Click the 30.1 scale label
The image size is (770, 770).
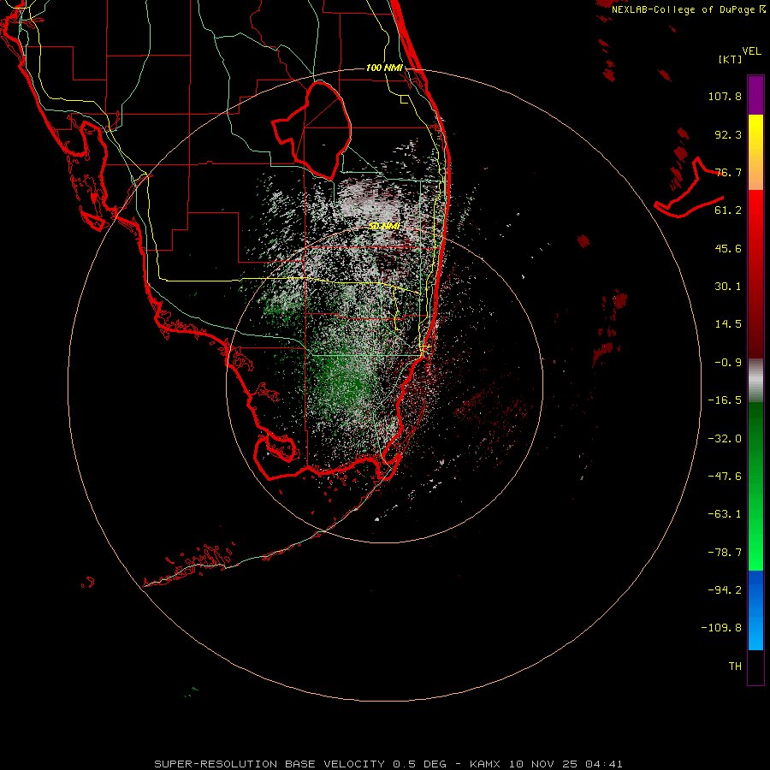(728, 287)
